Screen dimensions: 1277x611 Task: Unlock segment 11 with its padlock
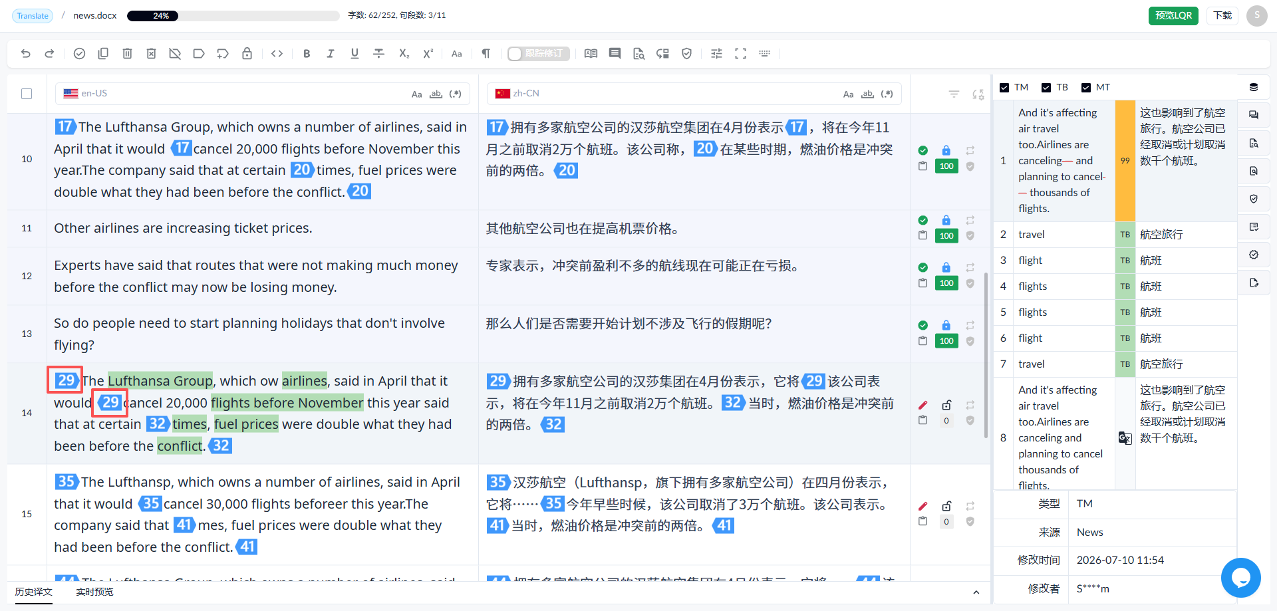[946, 220]
